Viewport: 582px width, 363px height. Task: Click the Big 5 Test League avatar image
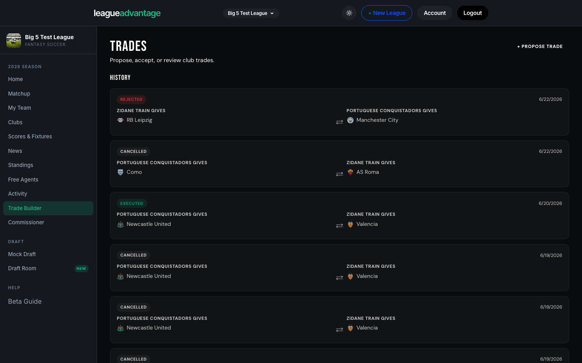pos(14,40)
